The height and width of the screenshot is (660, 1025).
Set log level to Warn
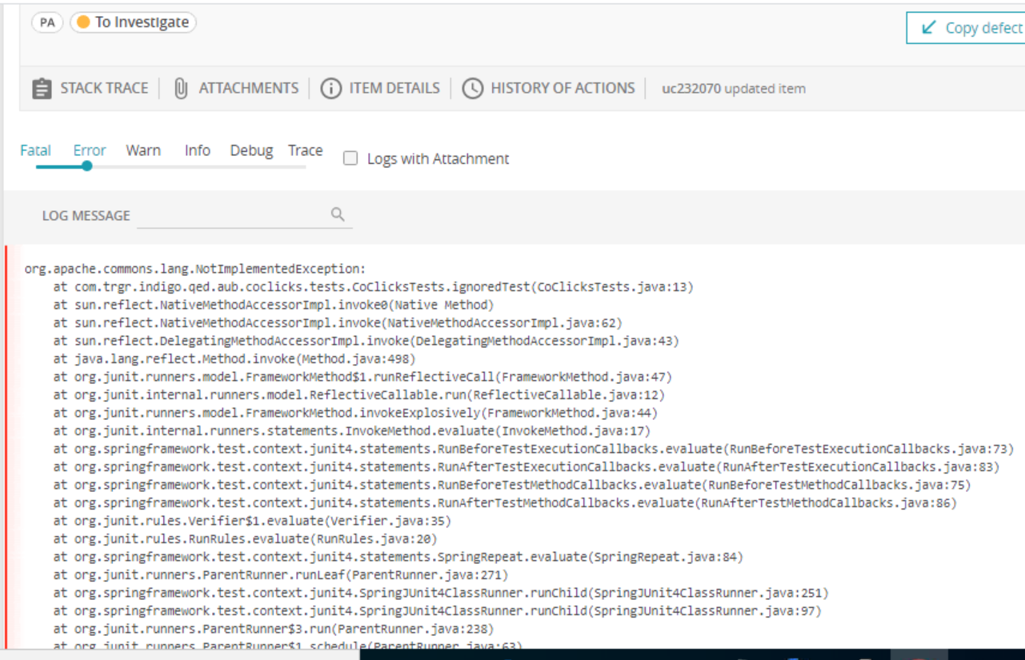click(143, 150)
